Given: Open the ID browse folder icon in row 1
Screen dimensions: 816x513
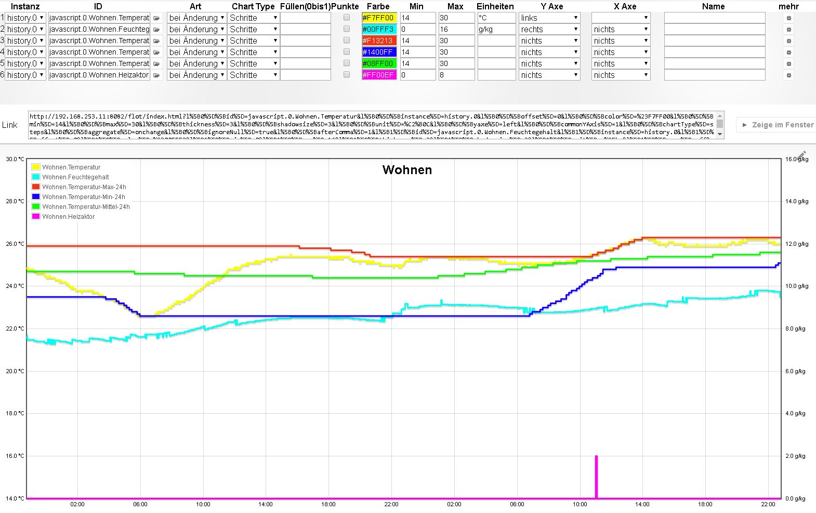Looking at the screenshot, I should point(156,18).
